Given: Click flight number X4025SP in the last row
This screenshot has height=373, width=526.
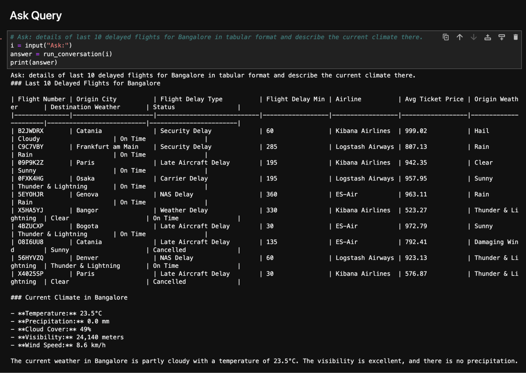Looking at the screenshot, I should click(31, 274).
